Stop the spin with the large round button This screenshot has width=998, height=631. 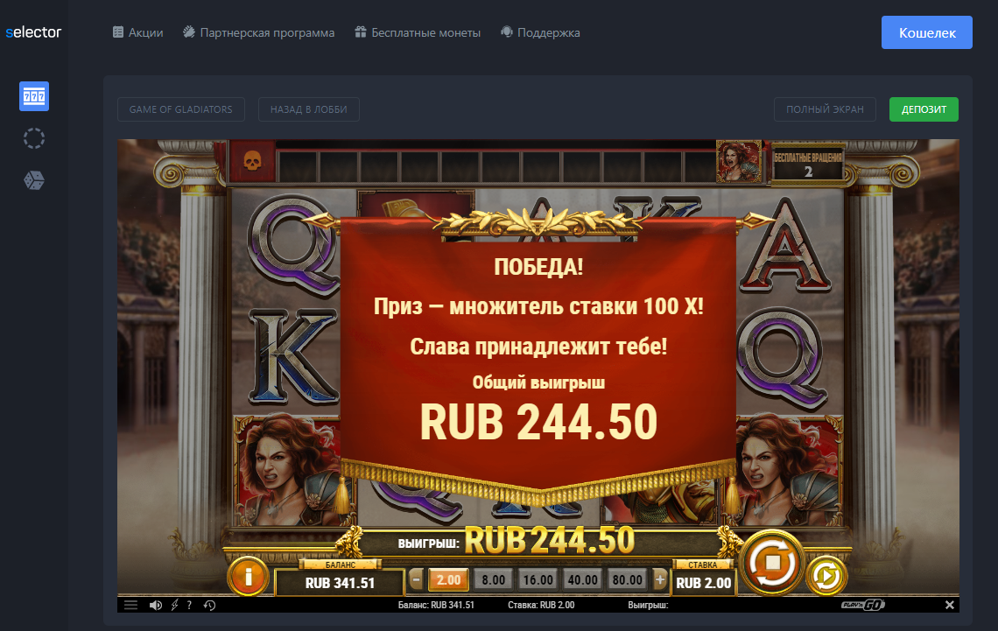pyautogui.click(x=772, y=563)
